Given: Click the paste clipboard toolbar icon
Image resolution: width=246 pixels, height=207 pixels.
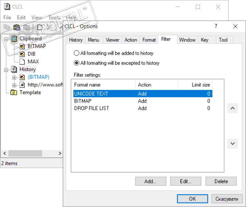Looking at the screenshot, I should (x=17, y=27).
